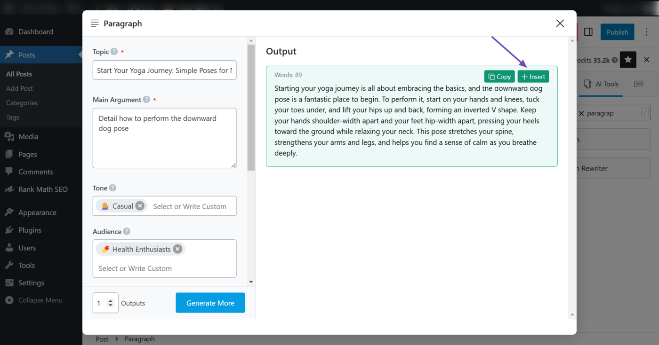Image resolution: width=659 pixels, height=345 pixels.
Task: Toggle the settings panel icon near Publish
Action: tap(588, 31)
